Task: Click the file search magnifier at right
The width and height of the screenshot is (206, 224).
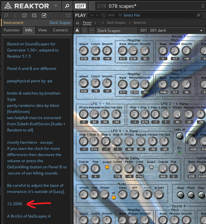Action: pyautogui.click(x=199, y=15)
